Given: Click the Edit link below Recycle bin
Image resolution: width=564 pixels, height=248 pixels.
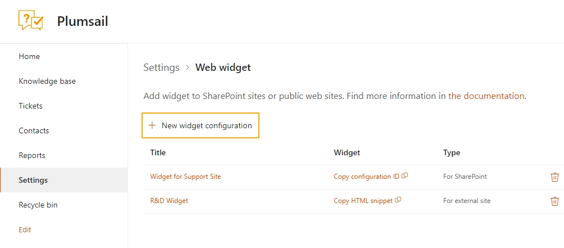Looking at the screenshot, I should pyautogui.click(x=25, y=229).
